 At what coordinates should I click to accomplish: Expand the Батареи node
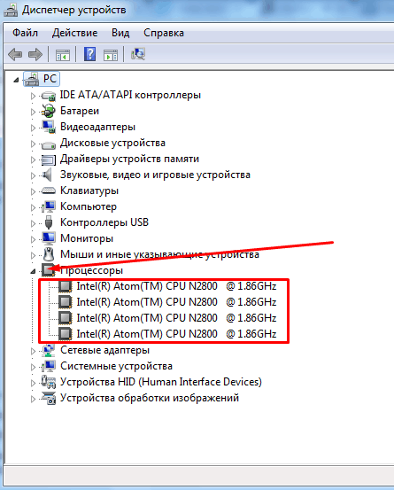point(33,112)
